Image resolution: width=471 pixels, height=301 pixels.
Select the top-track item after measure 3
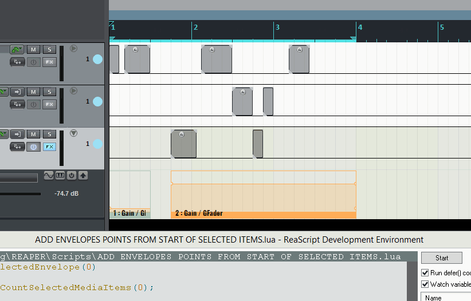pyautogui.click(x=299, y=59)
